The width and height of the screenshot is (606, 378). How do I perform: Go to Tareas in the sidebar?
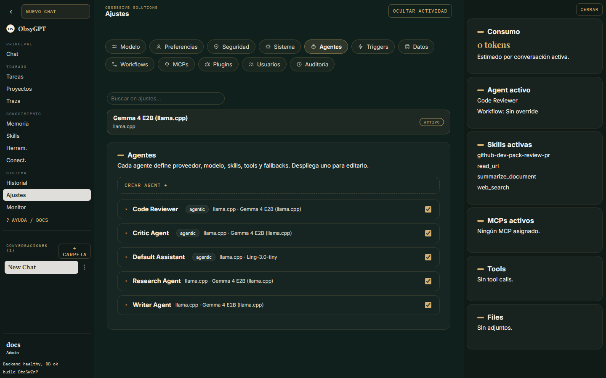pos(47,77)
